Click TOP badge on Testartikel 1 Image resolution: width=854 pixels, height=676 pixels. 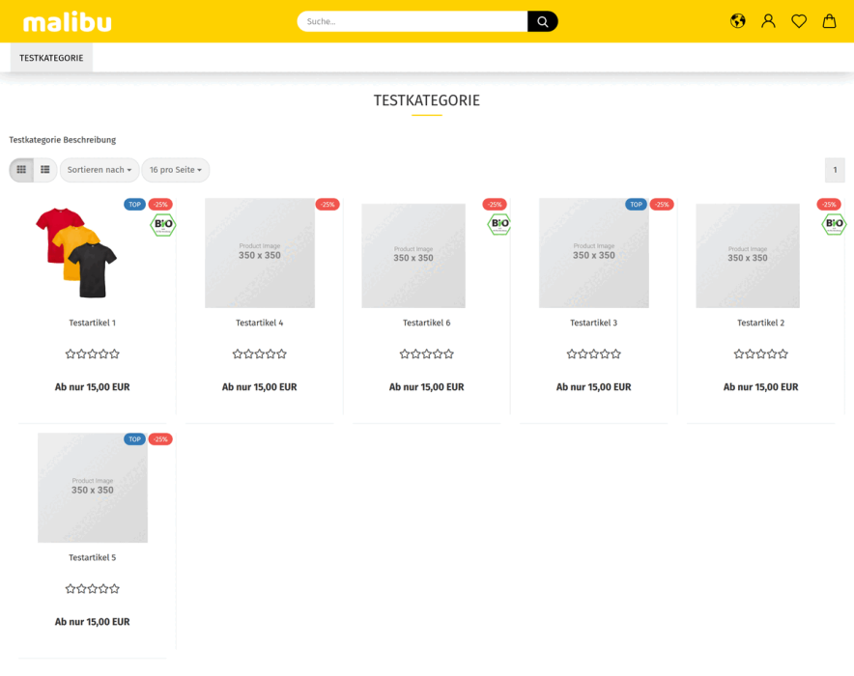tap(134, 205)
